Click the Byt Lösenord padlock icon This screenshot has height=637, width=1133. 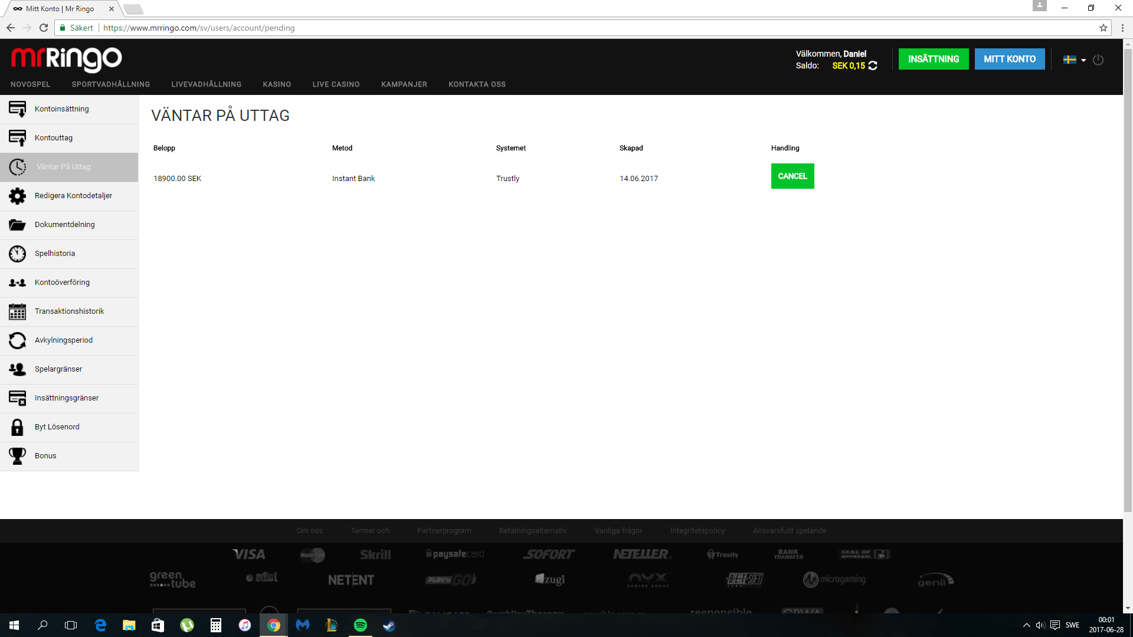17,427
